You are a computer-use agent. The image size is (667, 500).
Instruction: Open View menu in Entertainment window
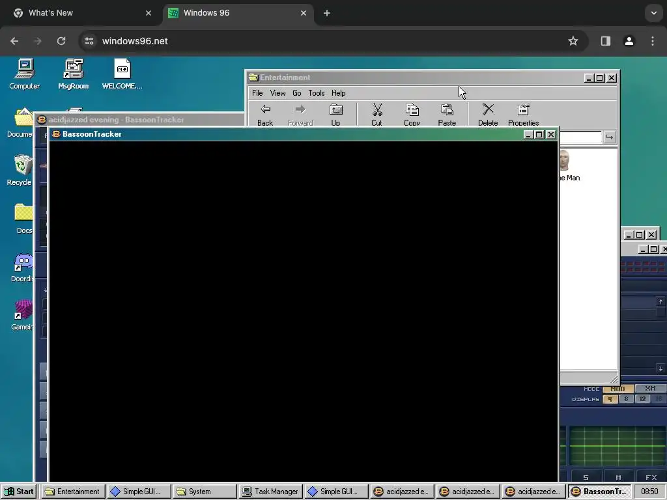277,92
